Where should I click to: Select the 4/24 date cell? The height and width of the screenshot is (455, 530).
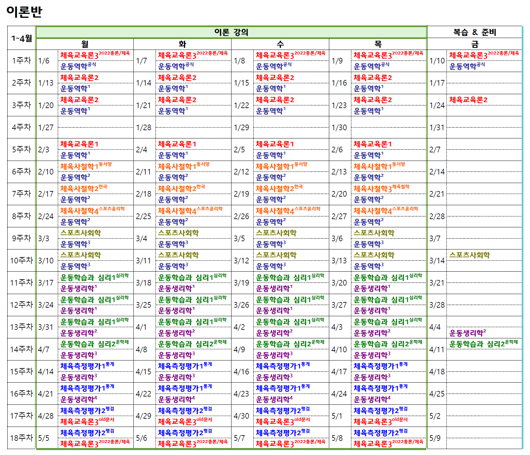pyautogui.click(x=340, y=394)
